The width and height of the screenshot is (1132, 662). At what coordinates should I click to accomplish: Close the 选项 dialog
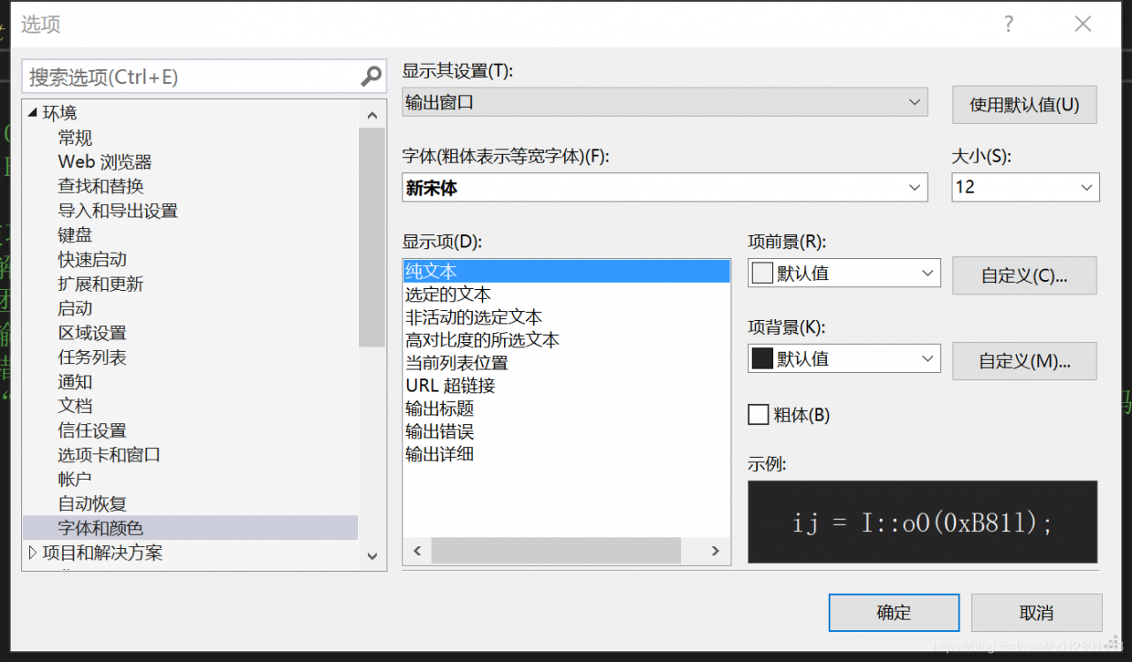(1082, 25)
